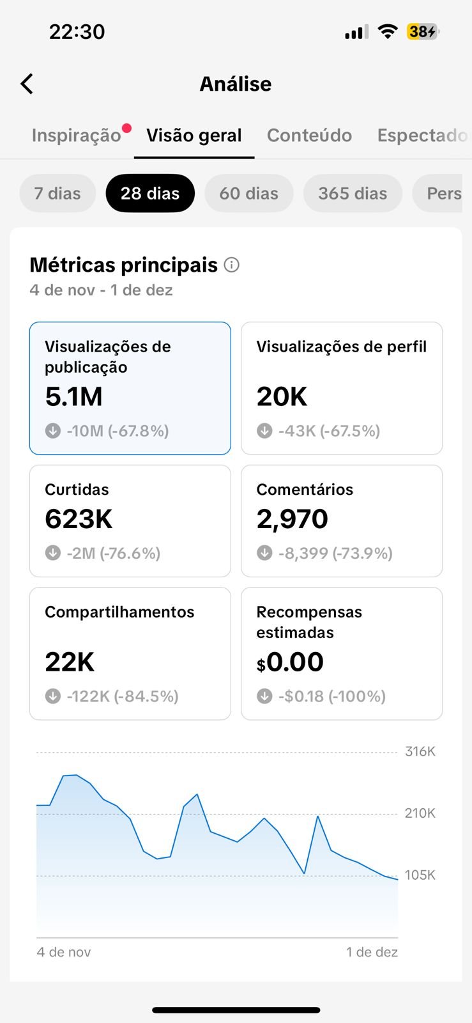472x1023 pixels.
Task: Select the Curtidas metric card
Action: (130, 520)
